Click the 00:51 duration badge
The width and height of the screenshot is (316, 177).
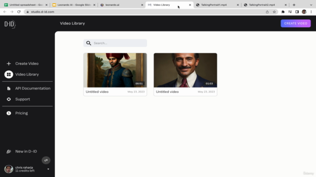(139, 84)
